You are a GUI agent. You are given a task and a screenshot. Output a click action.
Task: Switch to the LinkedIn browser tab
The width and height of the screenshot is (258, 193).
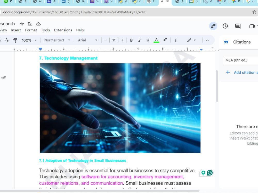tap(66, 1)
